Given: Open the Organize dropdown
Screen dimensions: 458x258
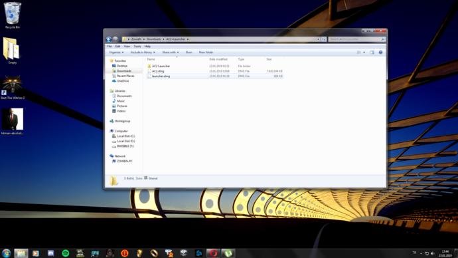Looking at the screenshot, I should click(116, 53).
